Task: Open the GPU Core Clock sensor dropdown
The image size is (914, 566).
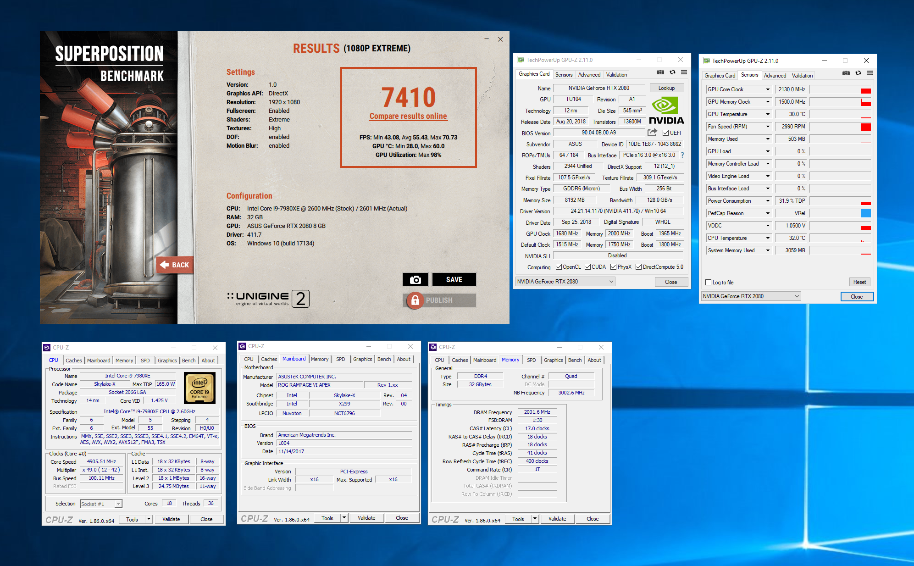Action: pyautogui.click(x=768, y=89)
